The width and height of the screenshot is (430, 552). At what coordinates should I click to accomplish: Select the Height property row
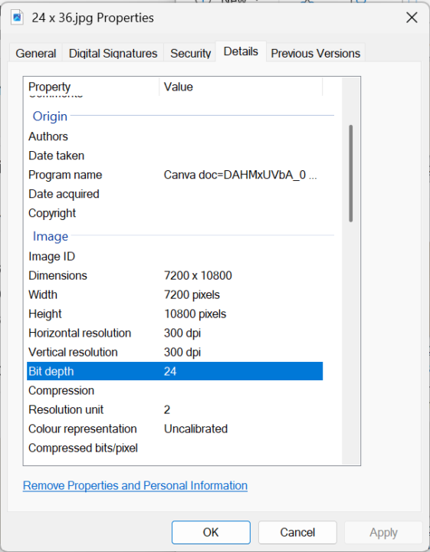[175, 314]
